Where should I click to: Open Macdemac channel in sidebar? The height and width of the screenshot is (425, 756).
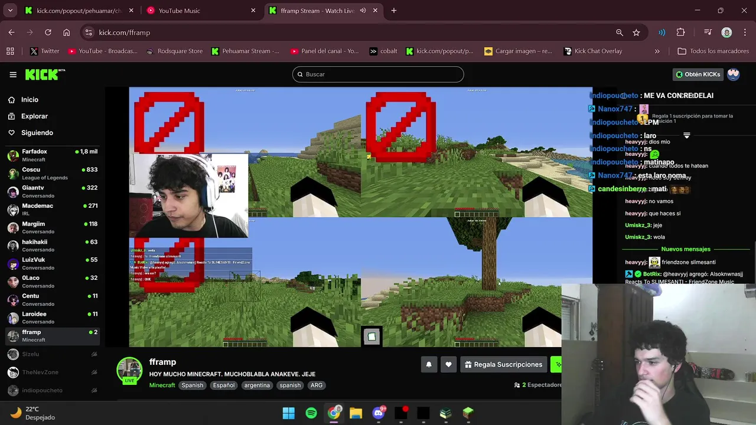[52, 210]
